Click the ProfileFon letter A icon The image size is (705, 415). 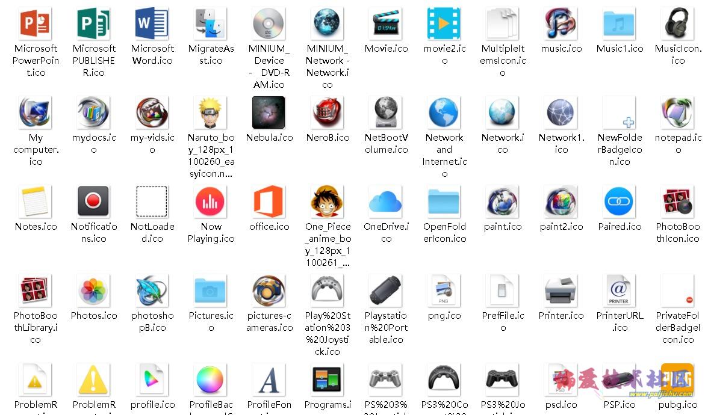269,380
